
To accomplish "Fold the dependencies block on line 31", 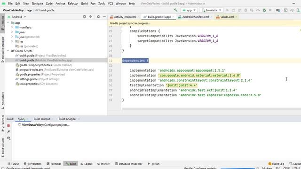I will point(121,61).
